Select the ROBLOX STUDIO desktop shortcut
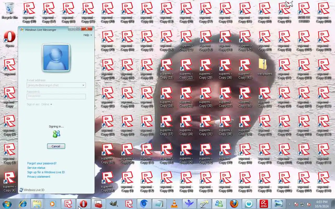Screen dimensions: 335x209 (x=304, y=12)
